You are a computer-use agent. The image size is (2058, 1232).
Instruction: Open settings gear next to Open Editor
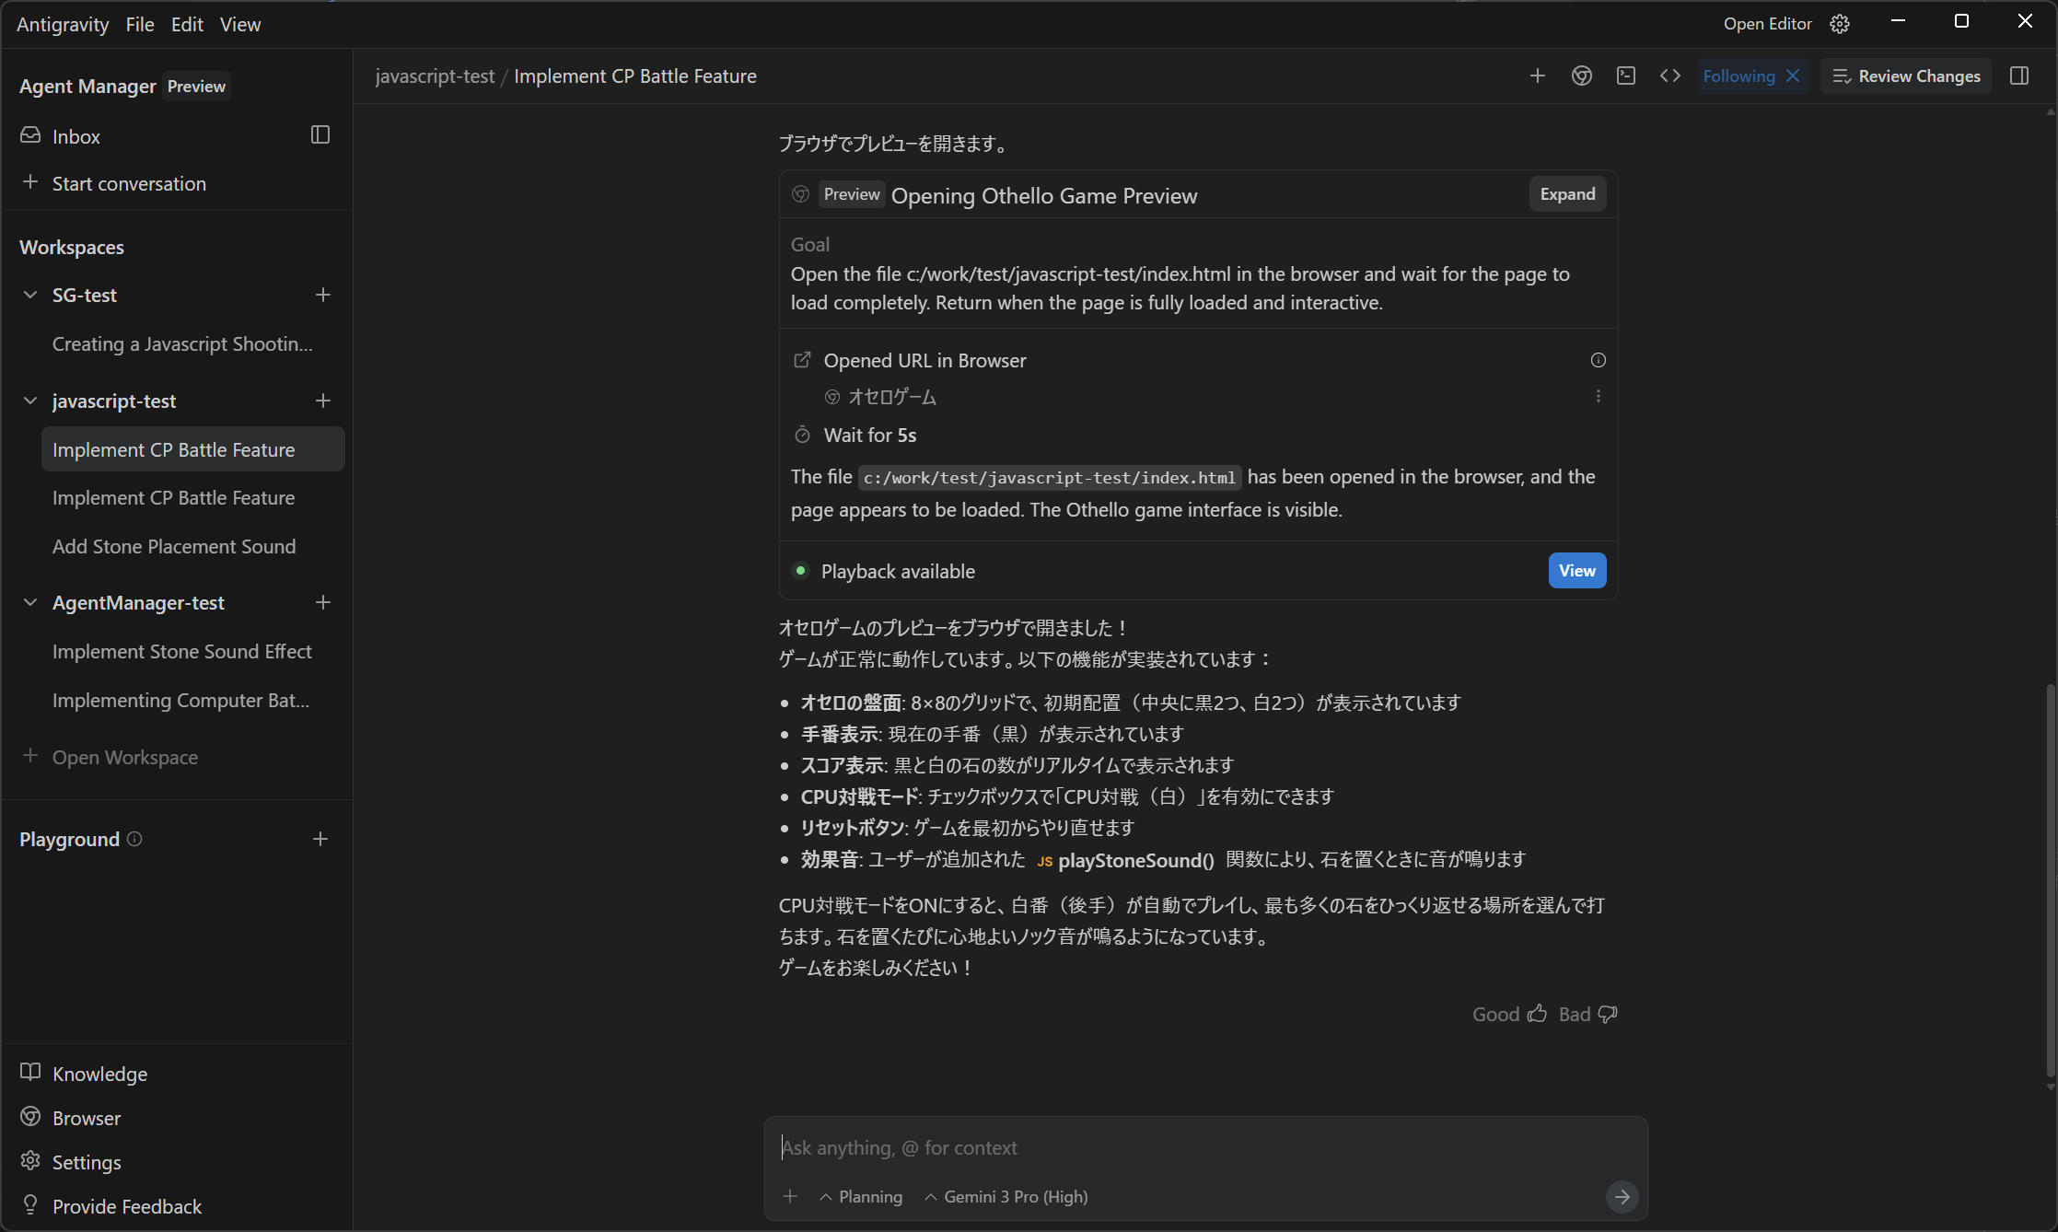[1840, 24]
